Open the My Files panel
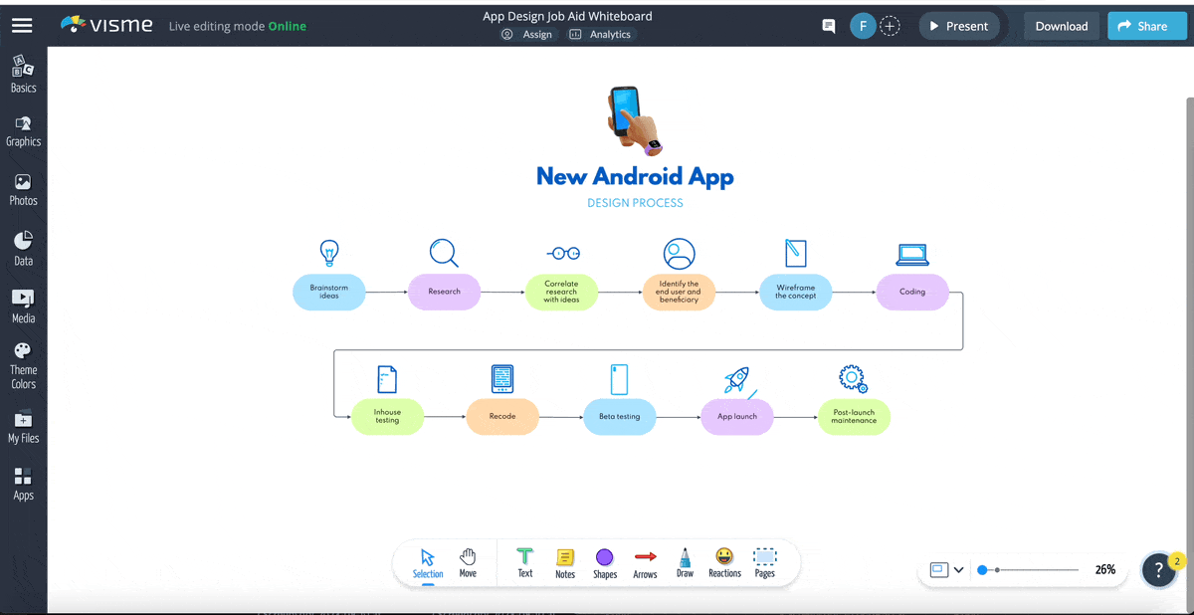 pyautogui.click(x=23, y=427)
